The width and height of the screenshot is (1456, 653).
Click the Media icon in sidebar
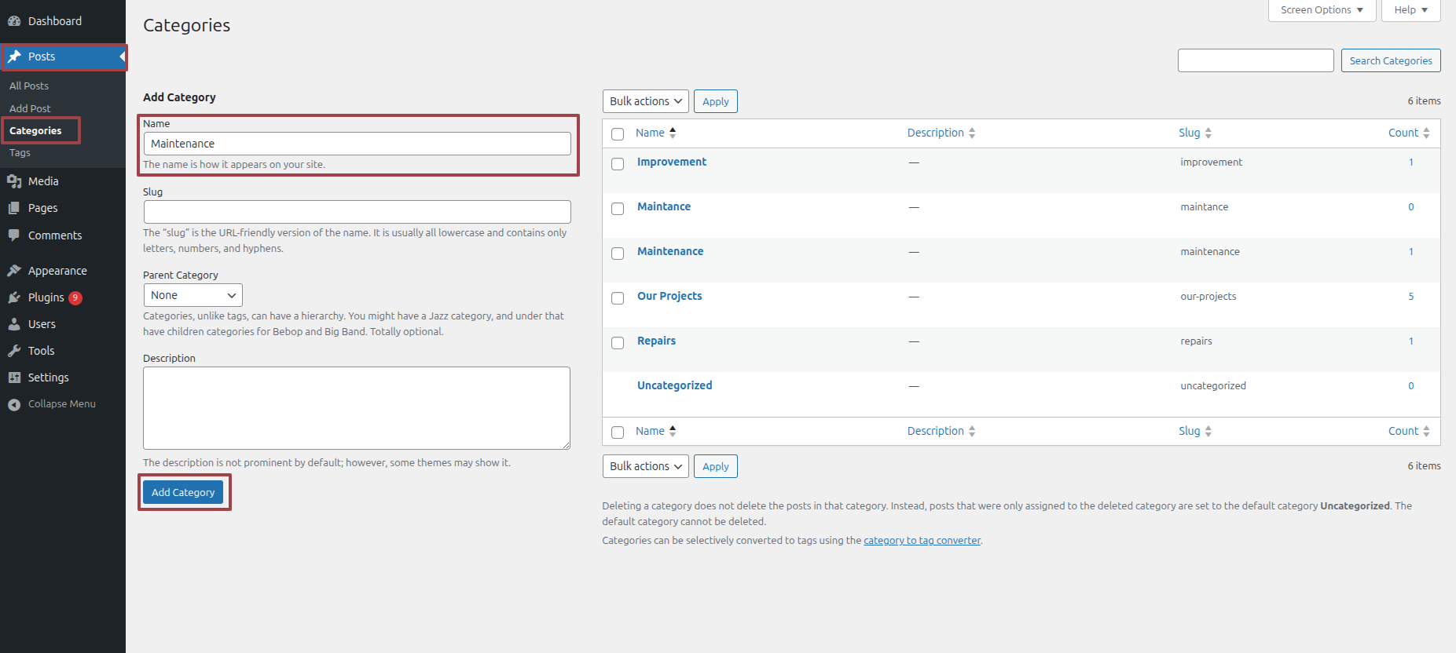[x=14, y=181]
